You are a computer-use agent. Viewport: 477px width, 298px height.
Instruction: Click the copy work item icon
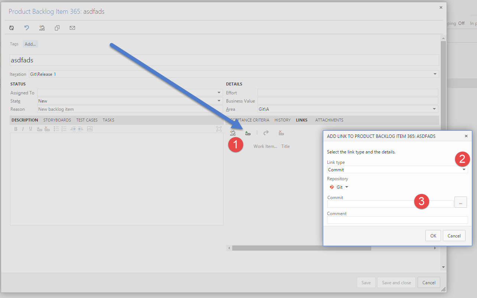[x=57, y=28]
